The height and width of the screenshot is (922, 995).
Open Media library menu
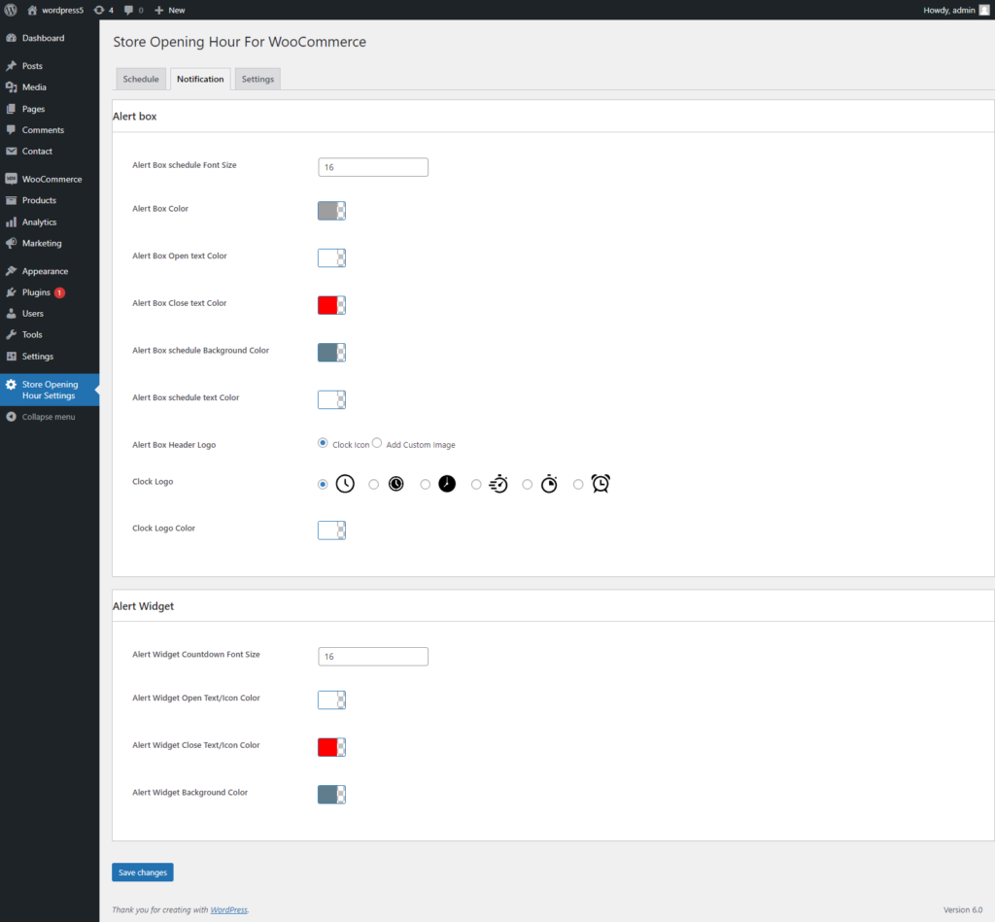[50, 87]
